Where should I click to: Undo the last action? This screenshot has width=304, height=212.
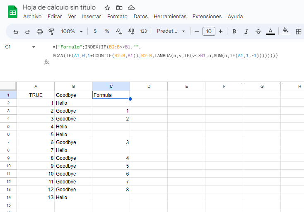(x=16, y=31)
